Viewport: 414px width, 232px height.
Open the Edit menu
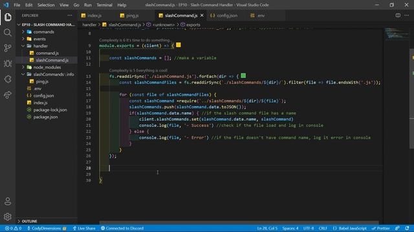click(x=28, y=5)
